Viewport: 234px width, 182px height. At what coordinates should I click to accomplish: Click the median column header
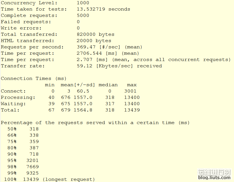click(108, 85)
